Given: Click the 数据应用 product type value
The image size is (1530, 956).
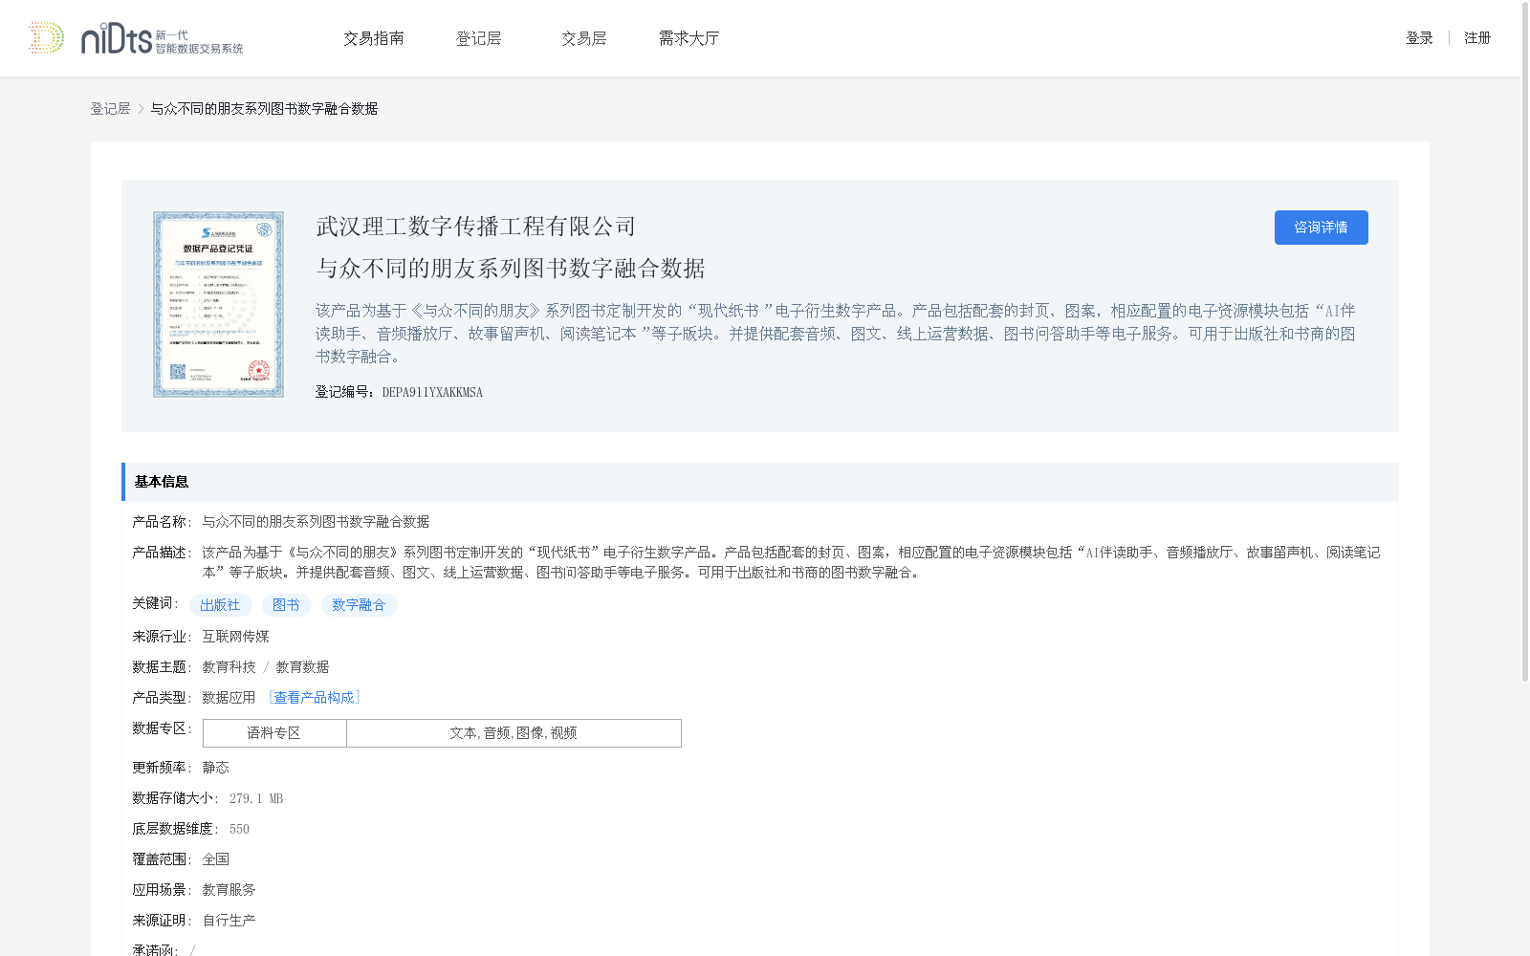Looking at the screenshot, I should click(229, 698).
